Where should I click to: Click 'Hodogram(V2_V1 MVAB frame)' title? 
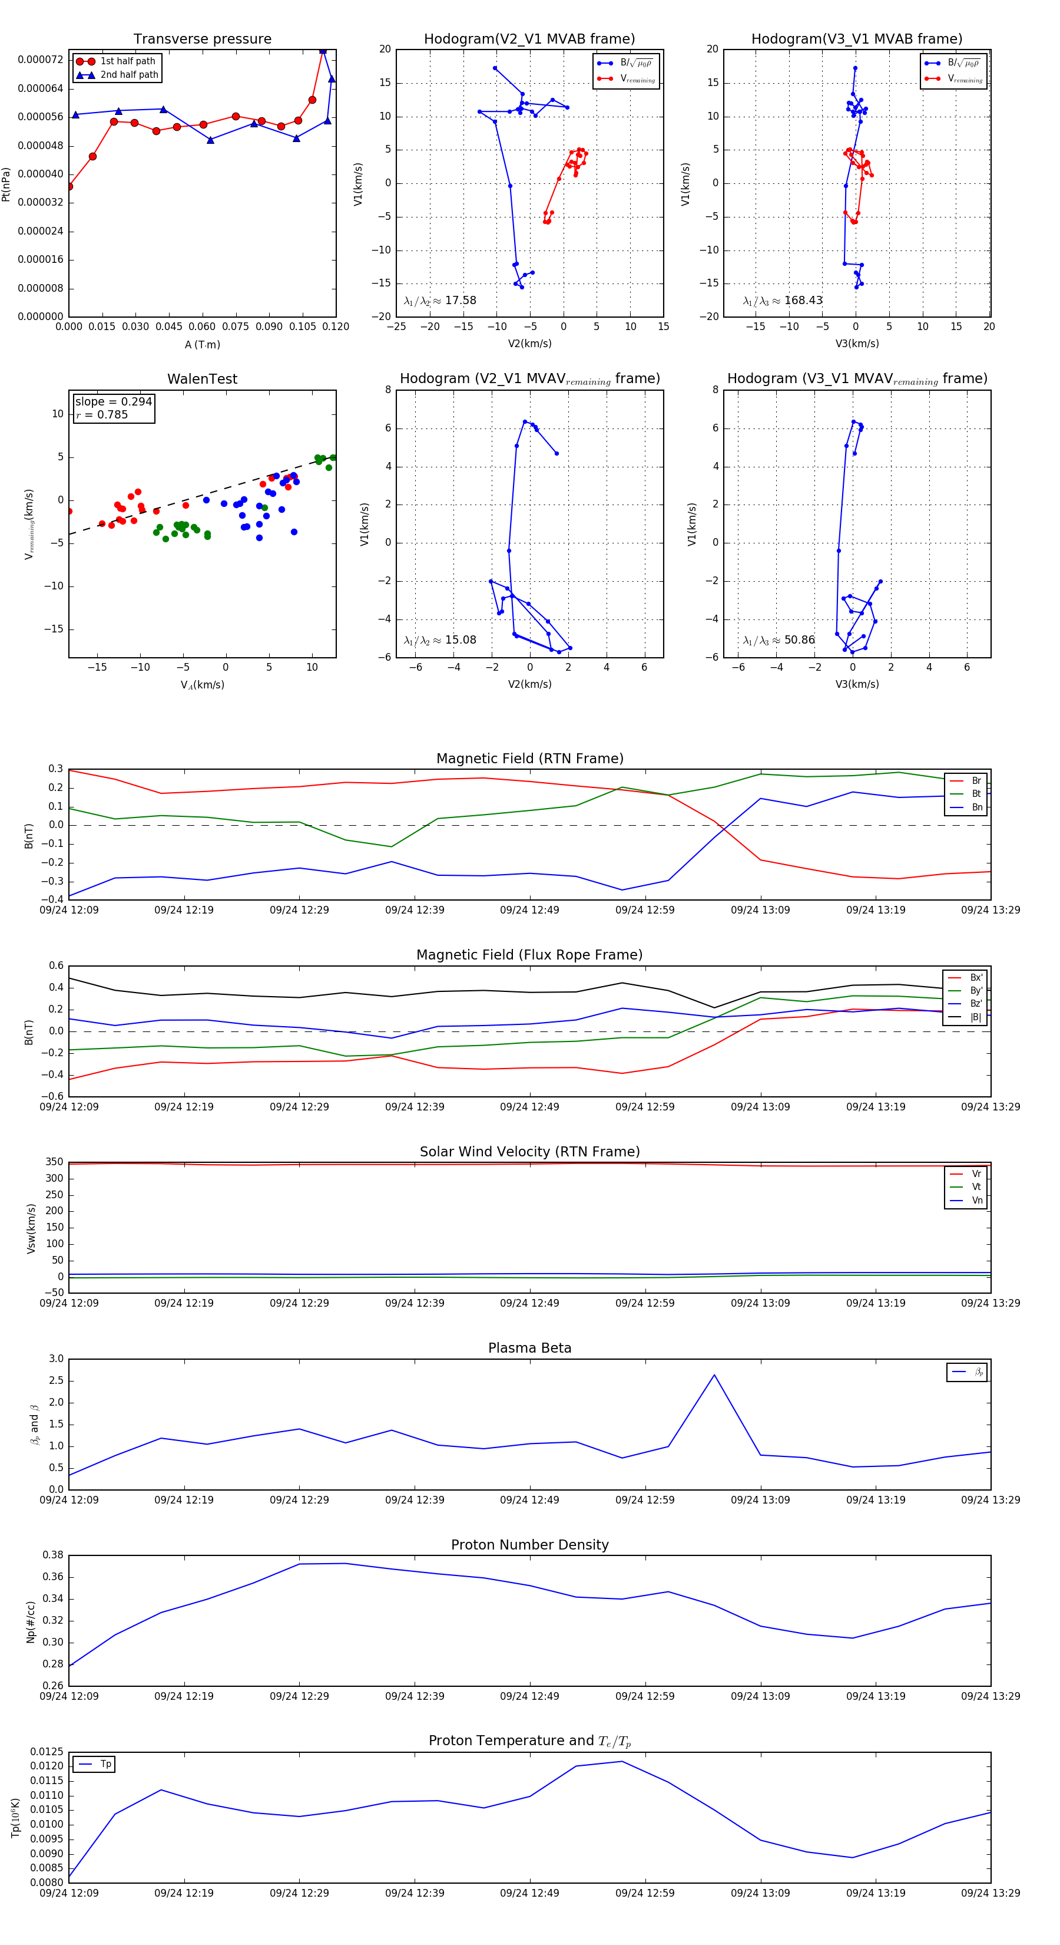pyautogui.click(x=529, y=39)
